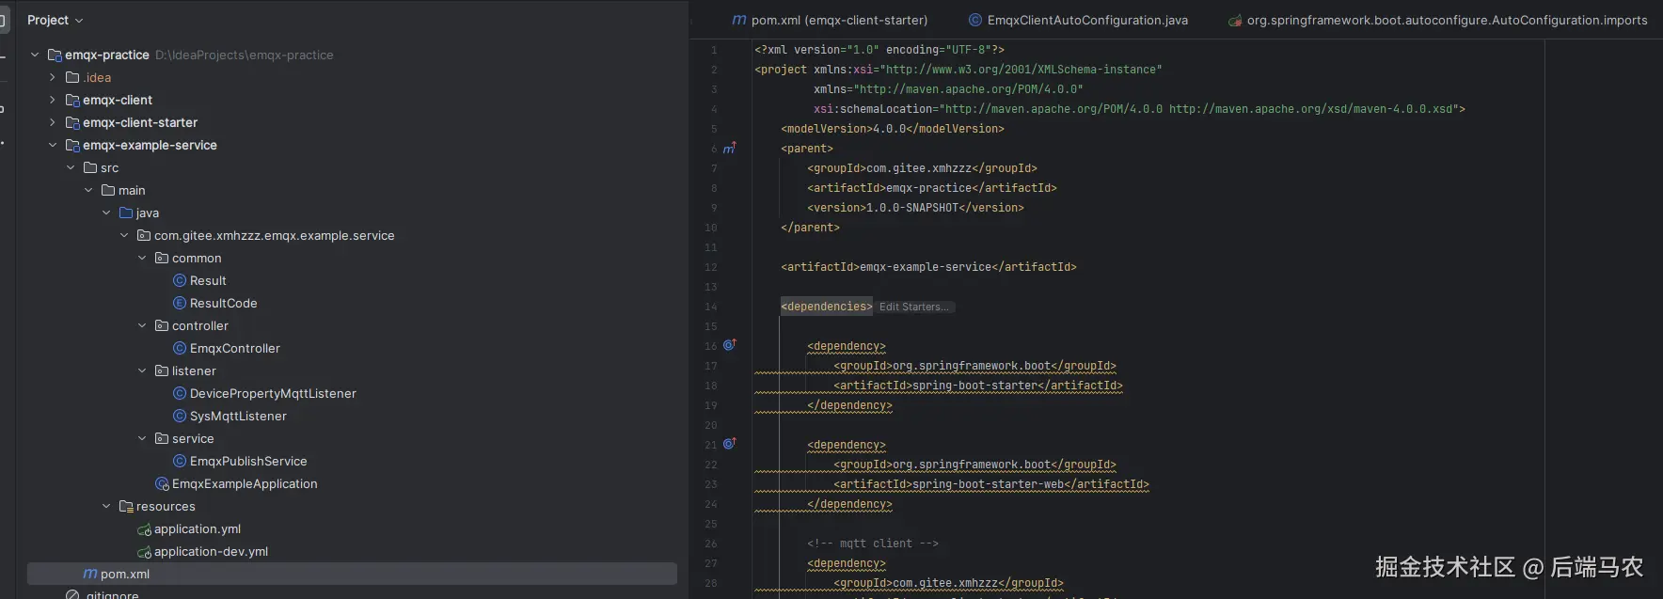Collapse the service package chevron

coord(142,438)
